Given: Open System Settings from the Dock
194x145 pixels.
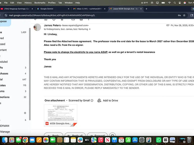Looking at the screenshot, I should coord(142,140).
